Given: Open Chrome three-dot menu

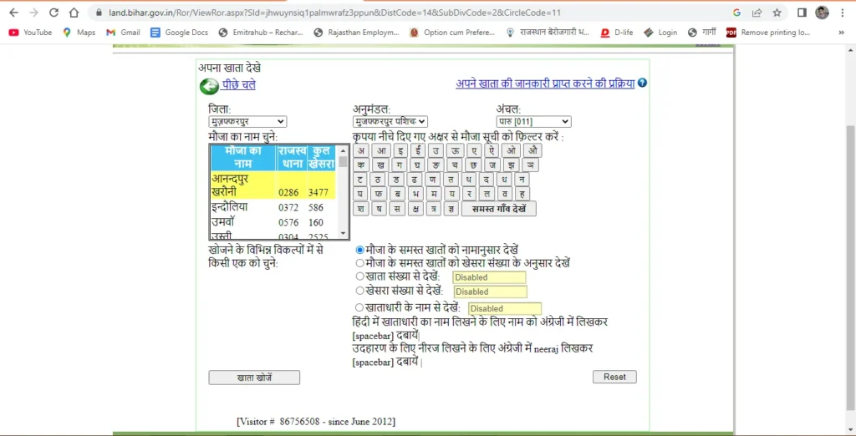Looking at the screenshot, I should [843, 13].
